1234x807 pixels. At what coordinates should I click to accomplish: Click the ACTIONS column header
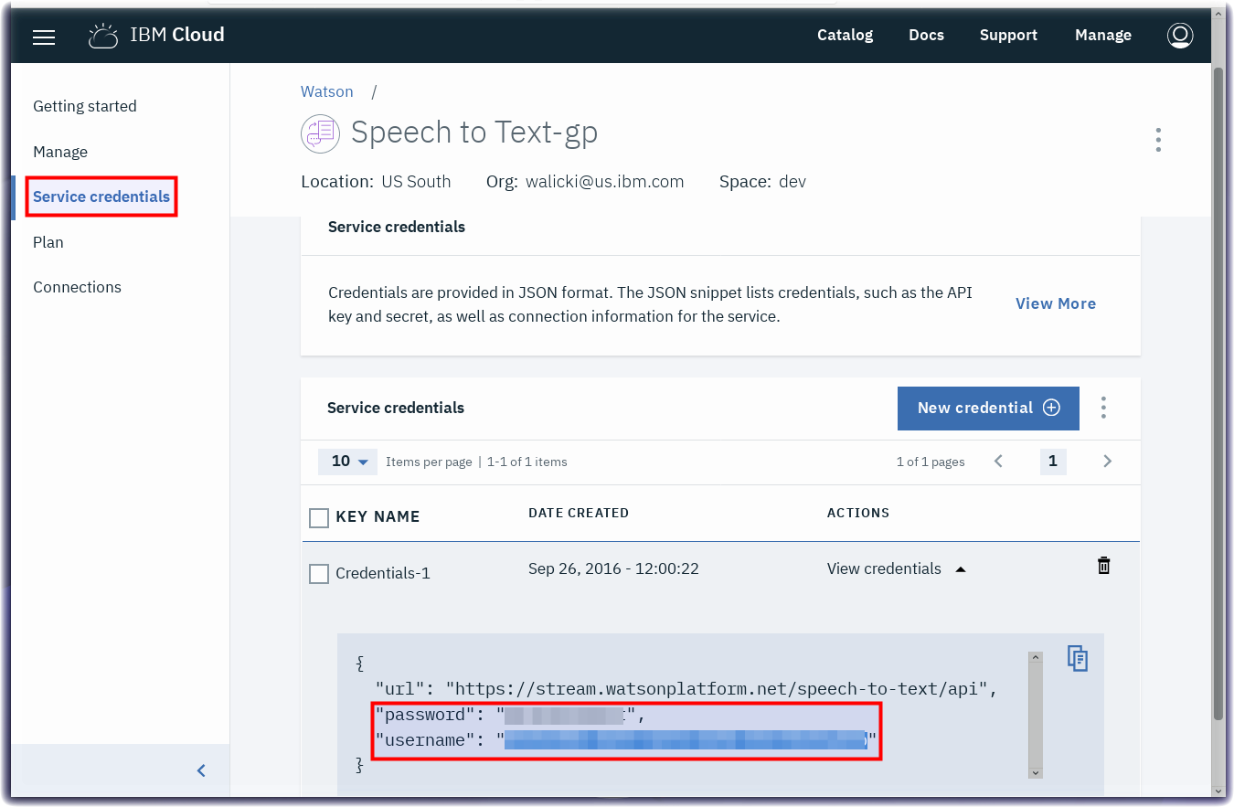pos(858,513)
